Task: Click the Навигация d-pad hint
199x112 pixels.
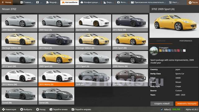Action: [x=9, y=109]
